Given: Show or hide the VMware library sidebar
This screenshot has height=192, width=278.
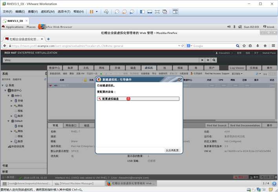Looking at the screenshot, I should (142, 12).
